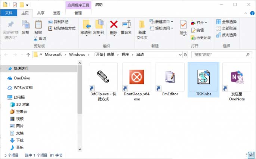Open Help via blue question mark
Image resolution: width=256 pixels, height=159 pixels.
(x=252, y=13)
